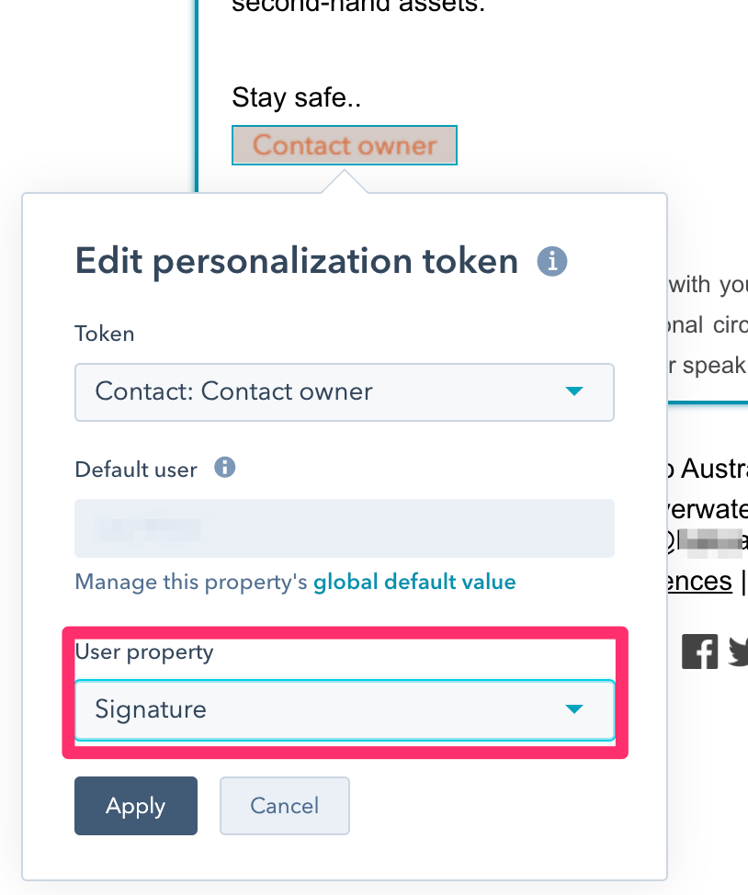Click the blurred email address in footer
The image size is (748, 895).
pos(708,542)
